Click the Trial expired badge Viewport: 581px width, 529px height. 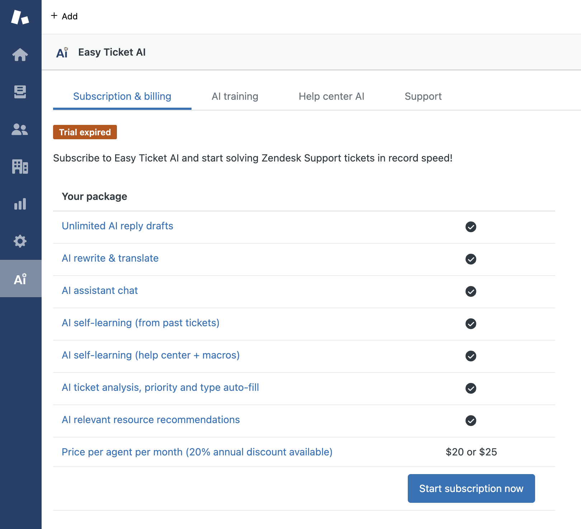(x=85, y=132)
